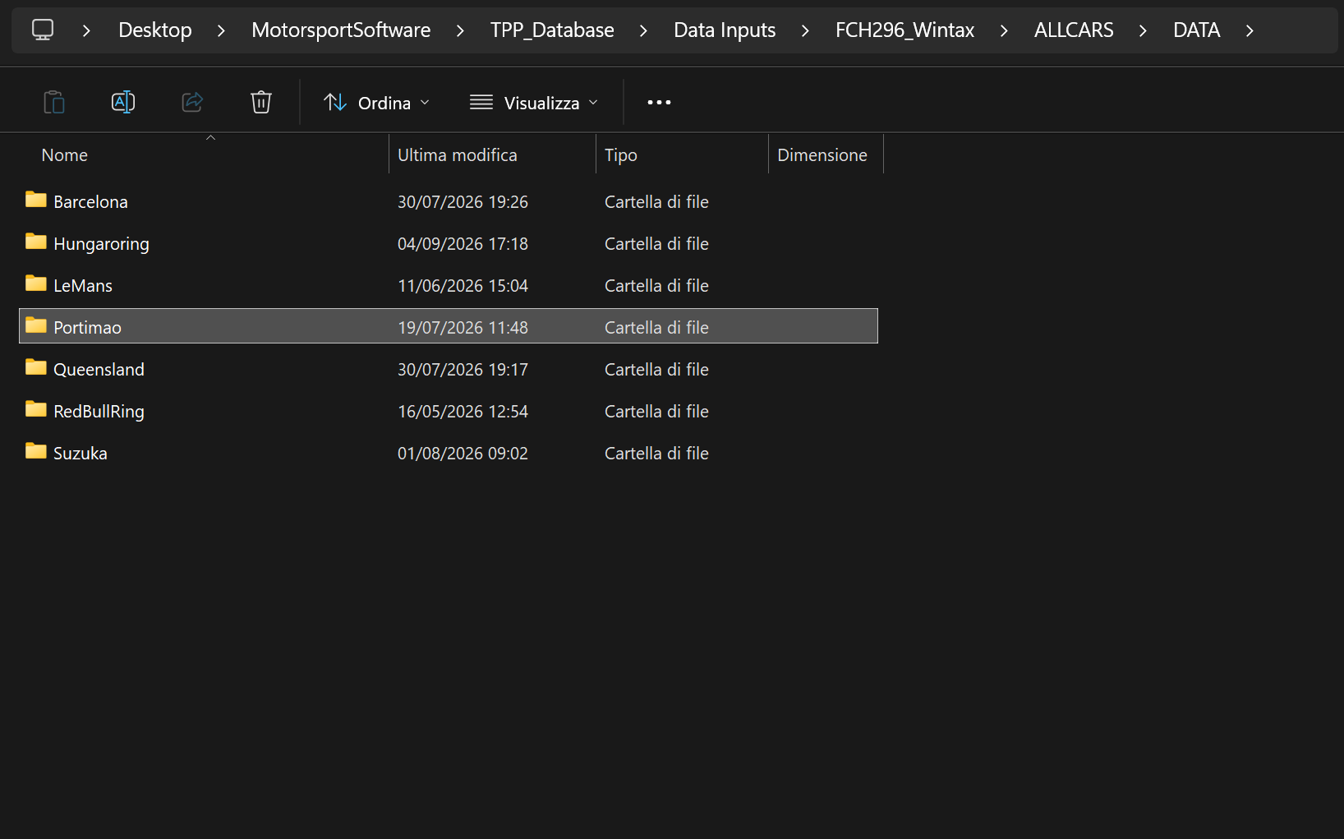
Task: Sort by Nome column header
Action: point(65,154)
